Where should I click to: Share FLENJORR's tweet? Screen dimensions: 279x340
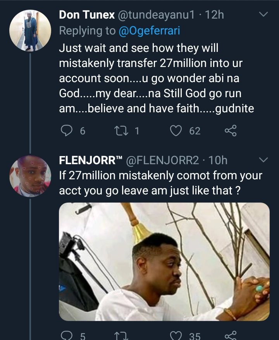[230, 335]
